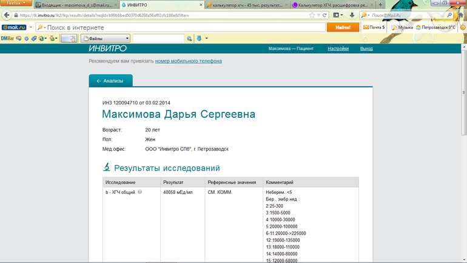Click the blue download arrow on DMBar

click(x=200, y=38)
